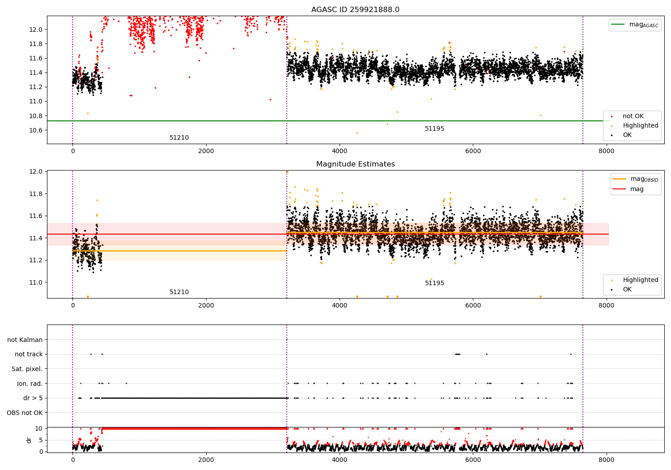Click the red 'not OK' legend marker in top plot
Screen dimensions: 671x470
612,116
